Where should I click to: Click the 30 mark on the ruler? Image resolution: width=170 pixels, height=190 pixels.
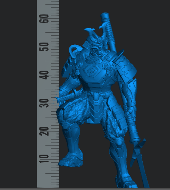[44, 103]
